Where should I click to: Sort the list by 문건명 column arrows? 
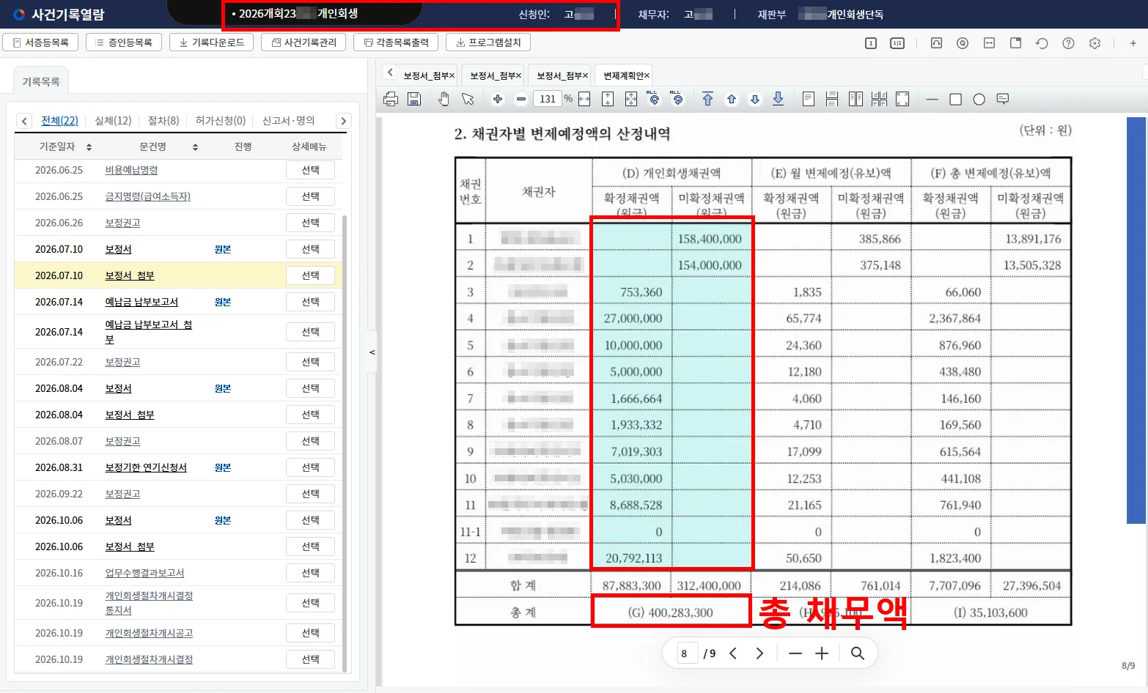195,147
